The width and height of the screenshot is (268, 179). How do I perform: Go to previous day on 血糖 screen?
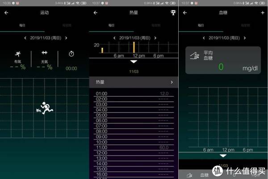[204, 38]
